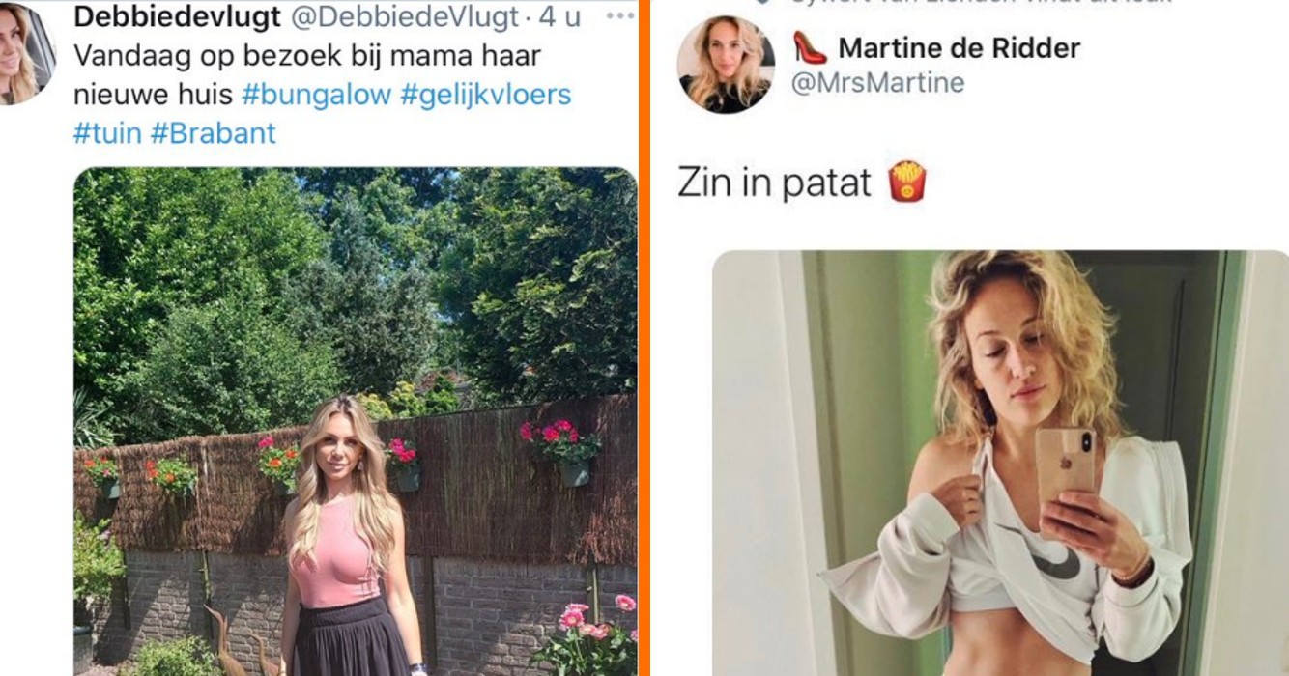The height and width of the screenshot is (676, 1289).
Task: Click the orange divider between the tweets
Action: click(644, 338)
